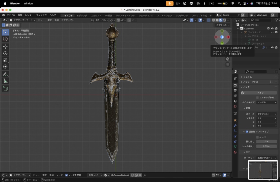Select the Rotate tool
The image size is (280, 182).
[x=5, y=53]
